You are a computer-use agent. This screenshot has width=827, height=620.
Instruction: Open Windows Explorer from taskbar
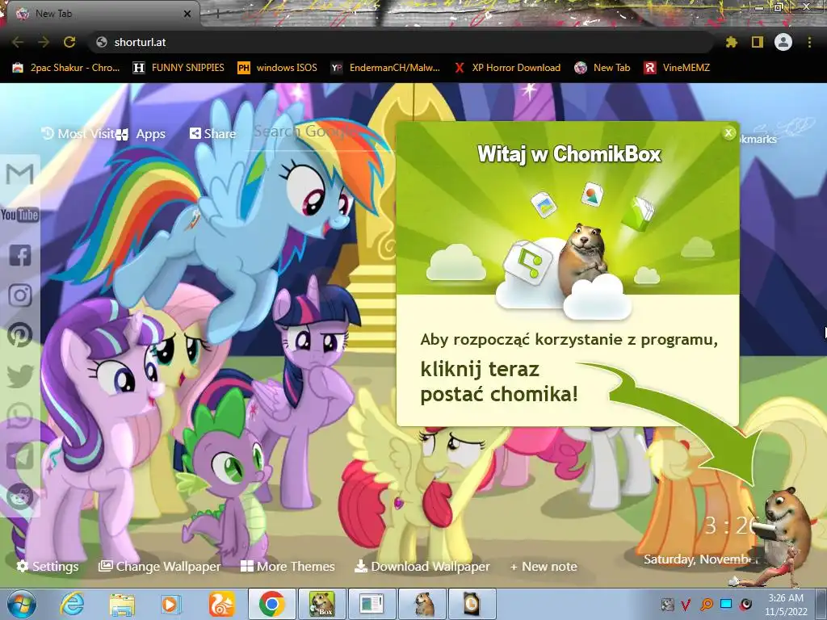pos(122,604)
